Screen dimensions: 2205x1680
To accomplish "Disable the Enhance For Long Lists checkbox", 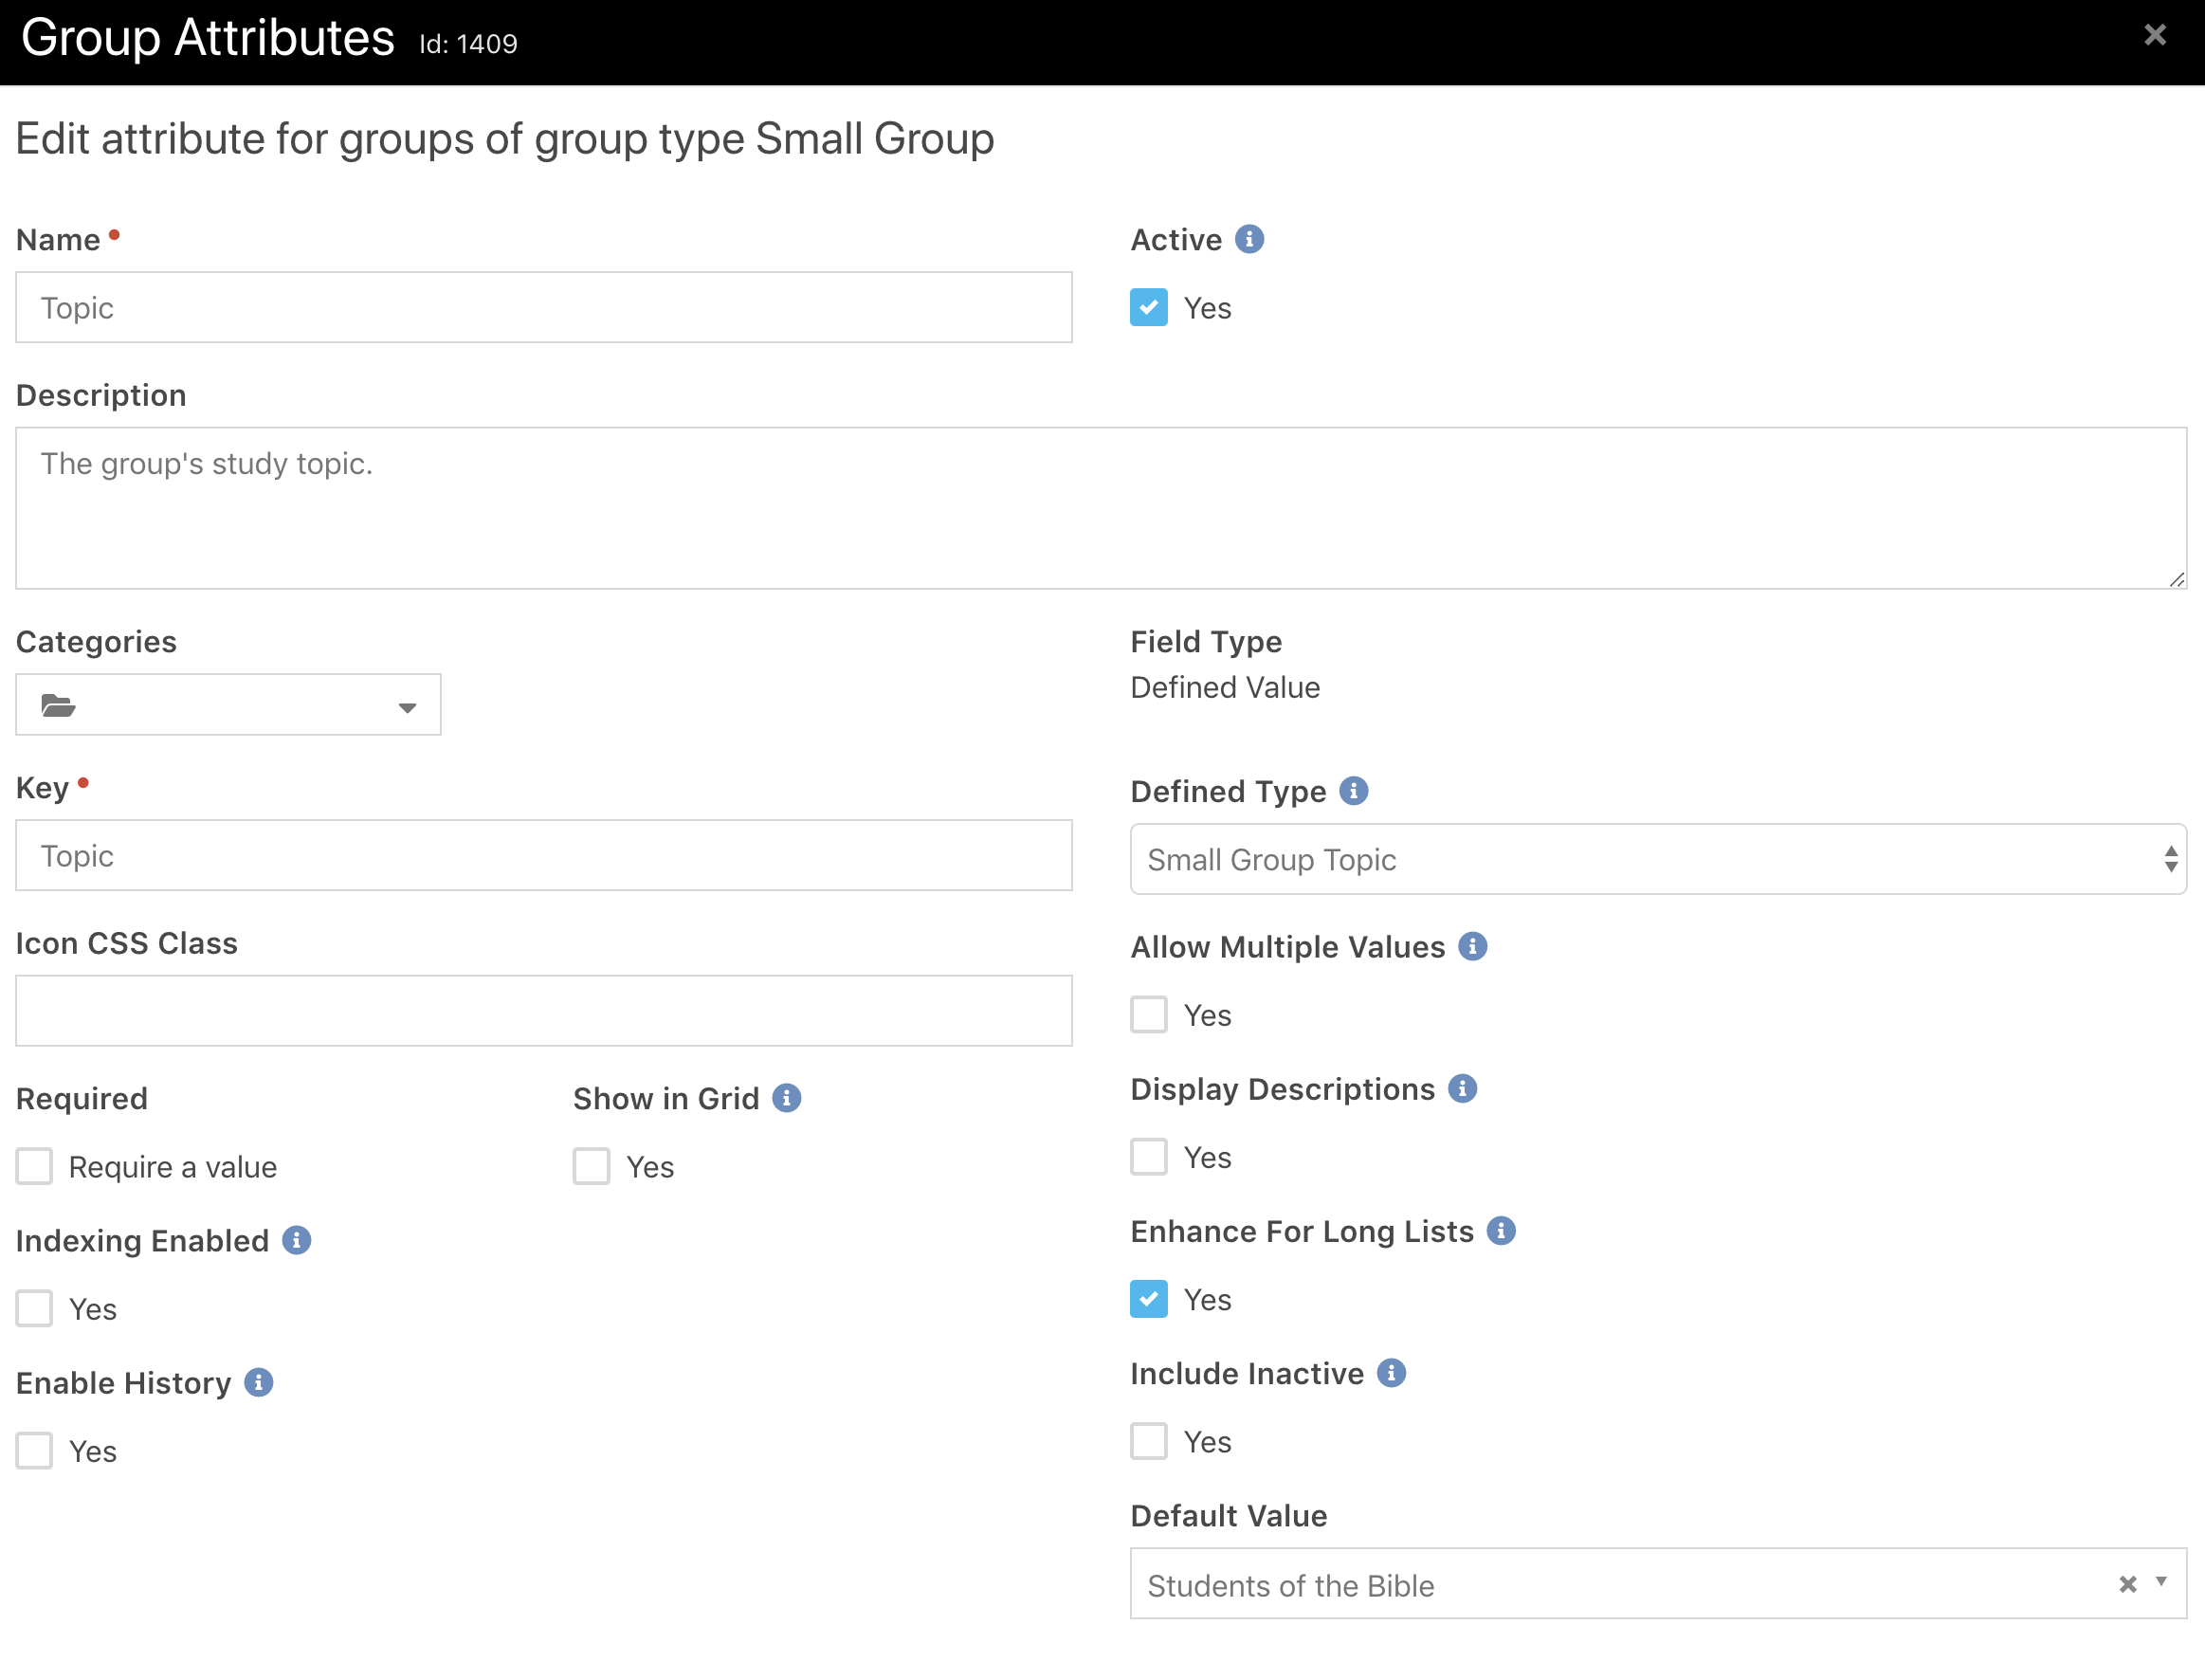I will point(1148,1299).
